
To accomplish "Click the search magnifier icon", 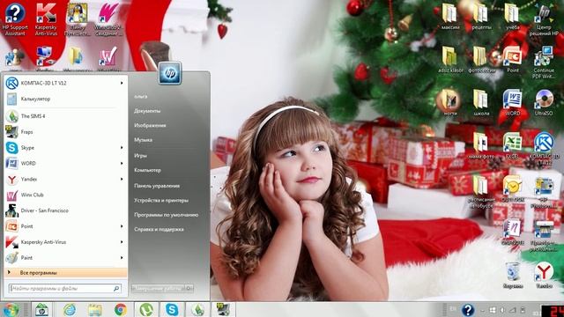I will tap(116, 288).
